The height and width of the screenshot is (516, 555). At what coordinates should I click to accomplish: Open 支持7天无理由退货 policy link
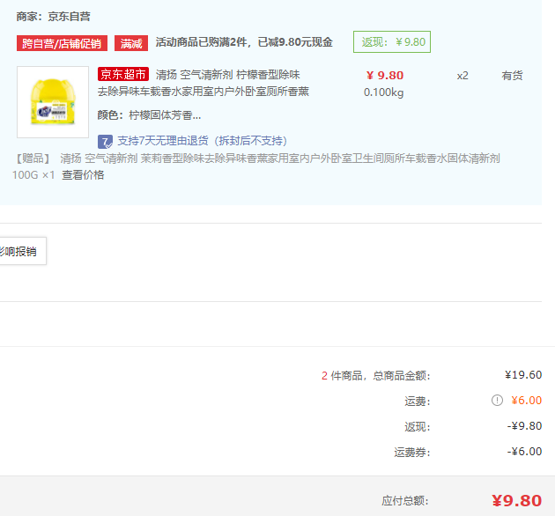[202, 141]
